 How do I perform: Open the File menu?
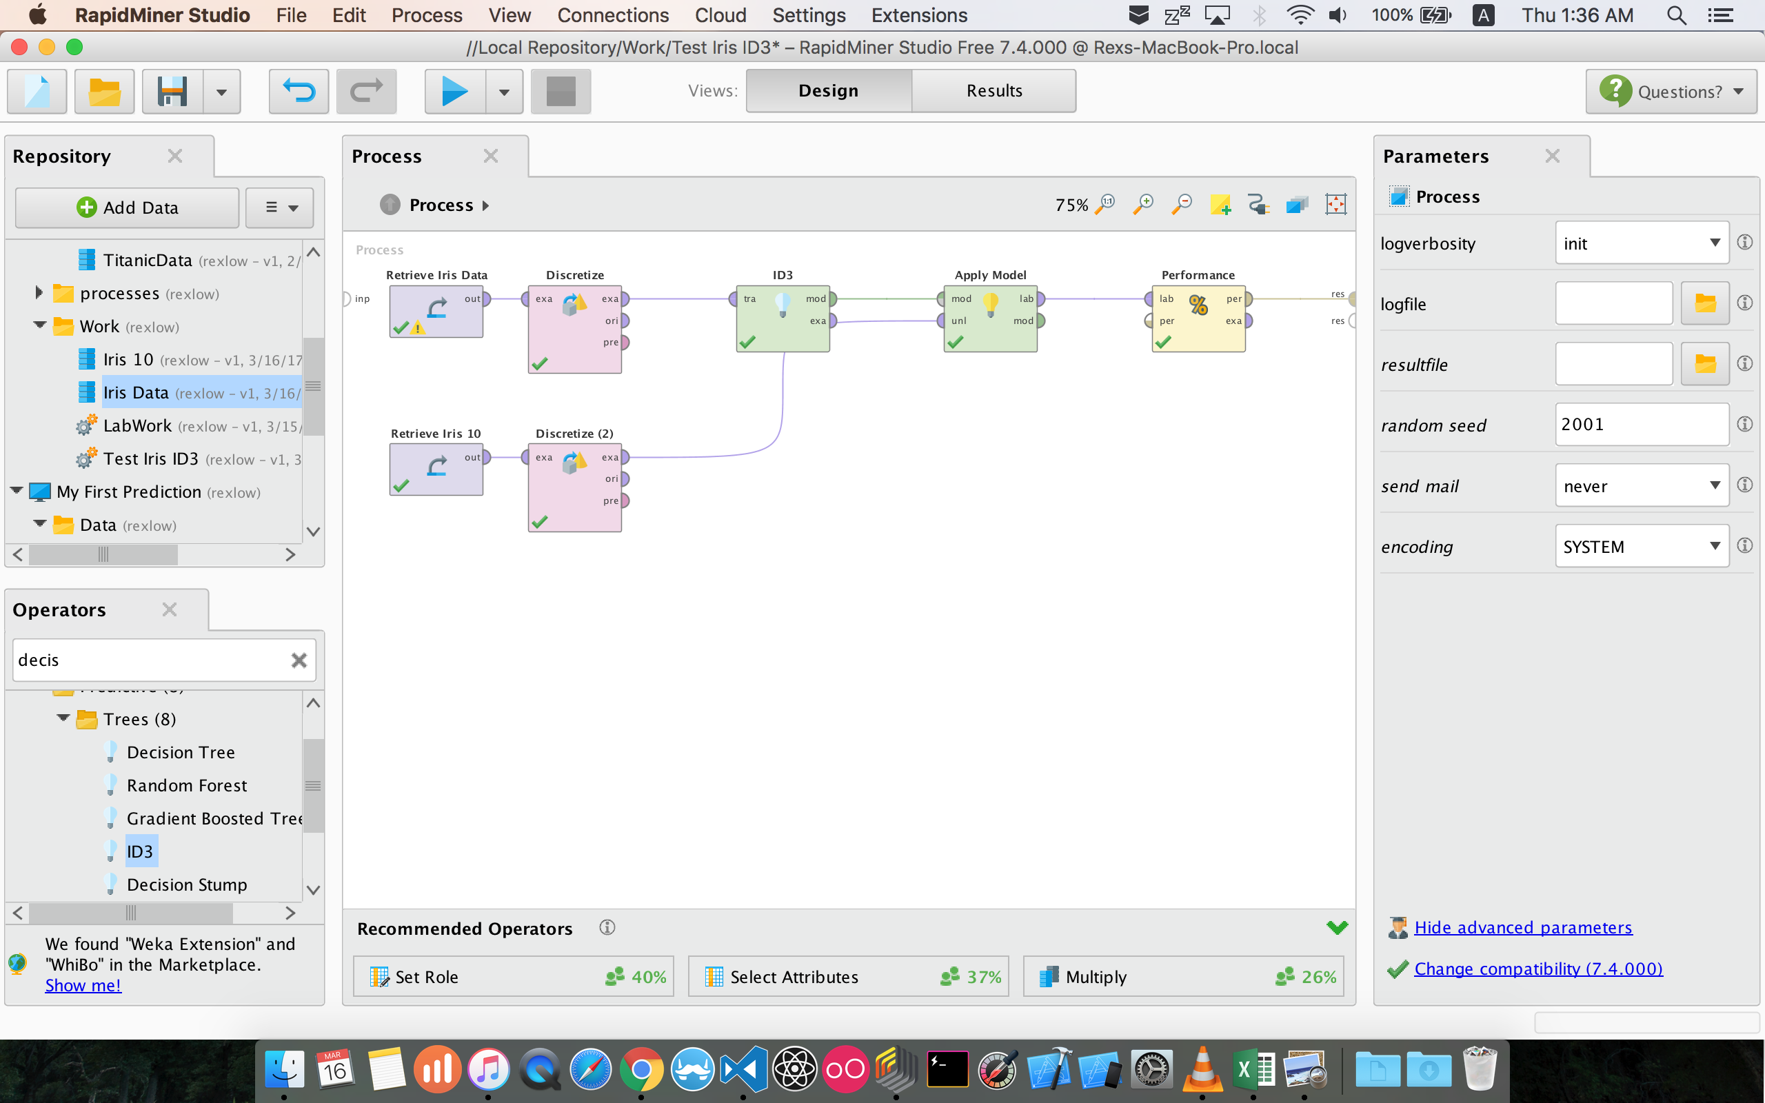click(291, 15)
